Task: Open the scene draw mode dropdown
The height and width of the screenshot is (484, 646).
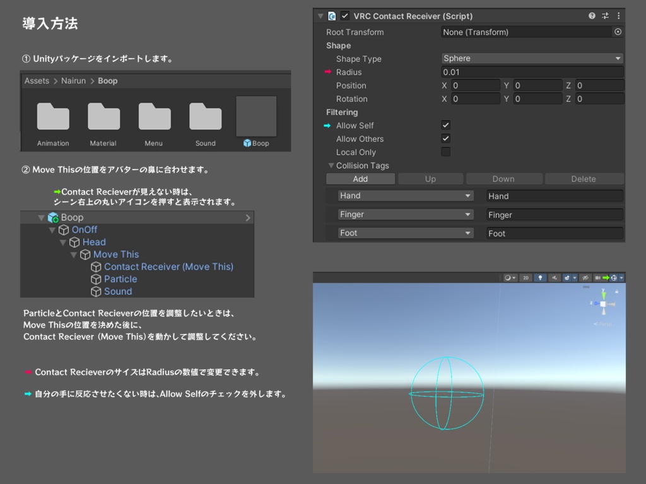Action: coord(510,278)
